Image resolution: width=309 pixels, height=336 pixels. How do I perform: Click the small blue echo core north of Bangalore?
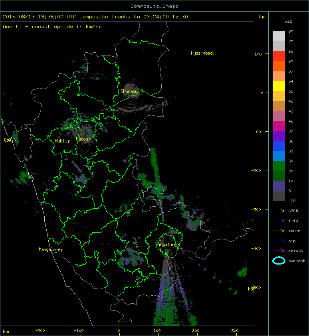158,190
